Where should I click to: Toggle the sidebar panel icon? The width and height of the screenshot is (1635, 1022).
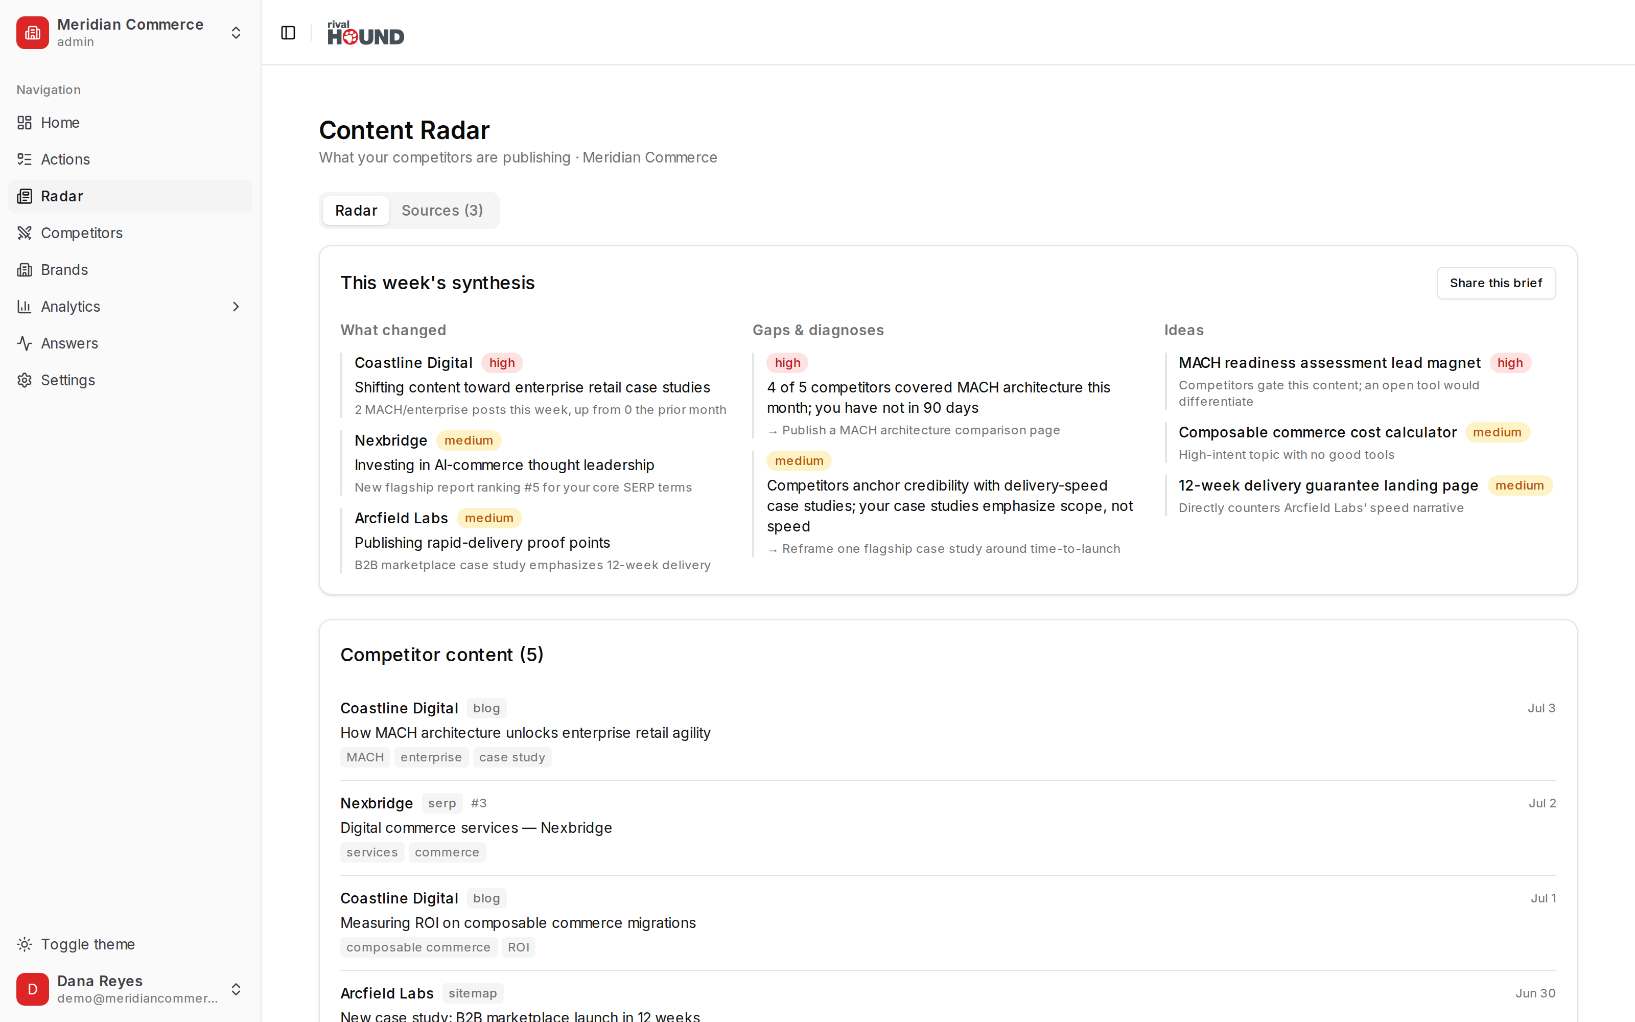(x=288, y=32)
